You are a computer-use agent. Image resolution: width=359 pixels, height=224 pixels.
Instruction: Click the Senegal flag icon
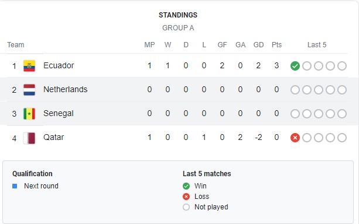tap(29, 114)
